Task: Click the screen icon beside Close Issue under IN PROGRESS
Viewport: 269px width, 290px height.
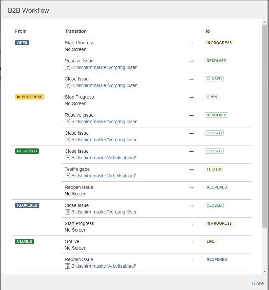Action: [x=67, y=139]
